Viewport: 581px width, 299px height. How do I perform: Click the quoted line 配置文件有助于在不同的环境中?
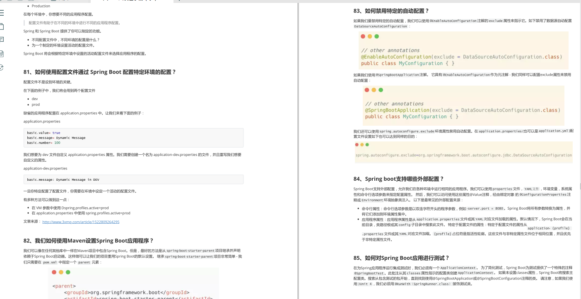pyautogui.click(x=74, y=23)
